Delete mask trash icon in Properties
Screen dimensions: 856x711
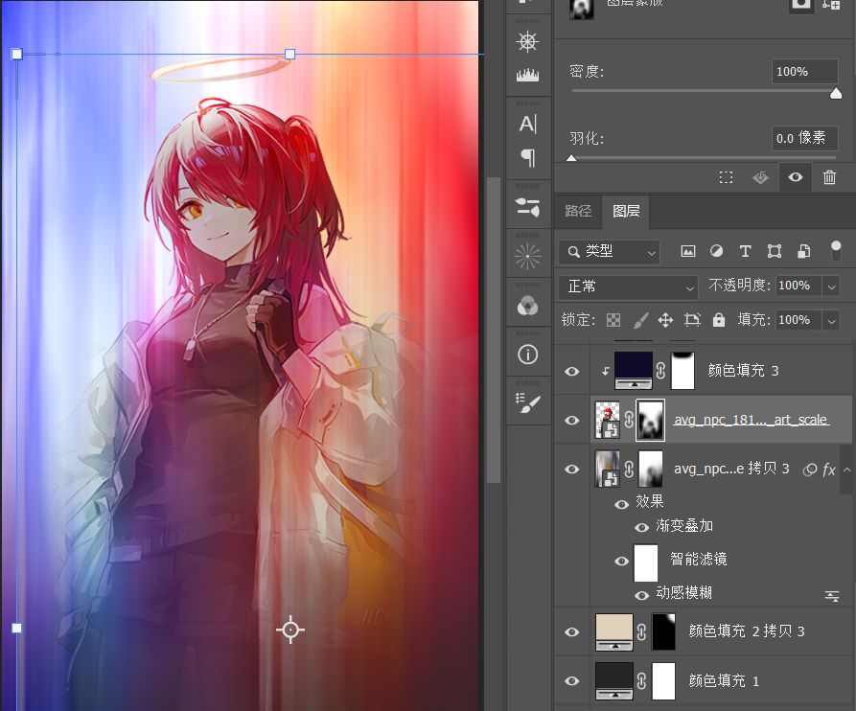coord(829,177)
